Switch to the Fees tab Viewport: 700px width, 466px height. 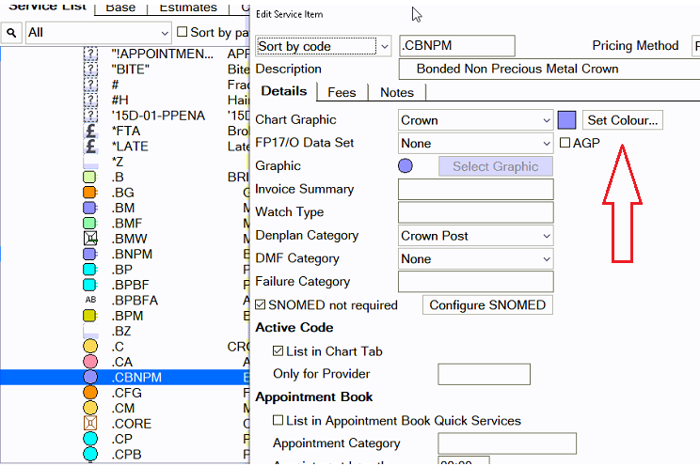pyautogui.click(x=342, y=92)
